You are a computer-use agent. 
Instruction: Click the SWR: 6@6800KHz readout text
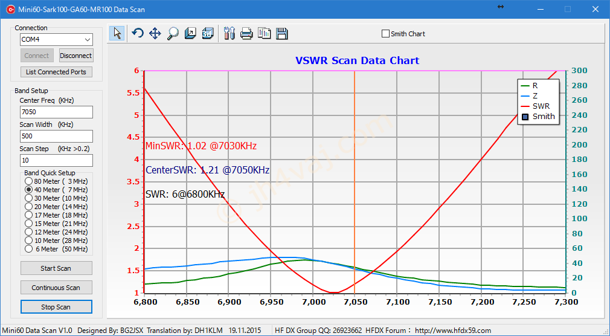point(185,194)
